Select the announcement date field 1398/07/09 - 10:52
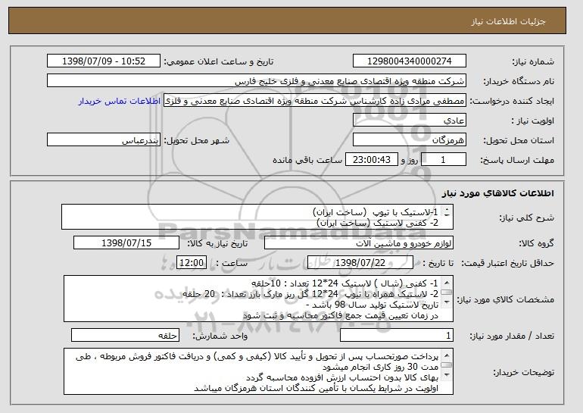The width and height of the screenshot is (583, 413). [104, 61]
